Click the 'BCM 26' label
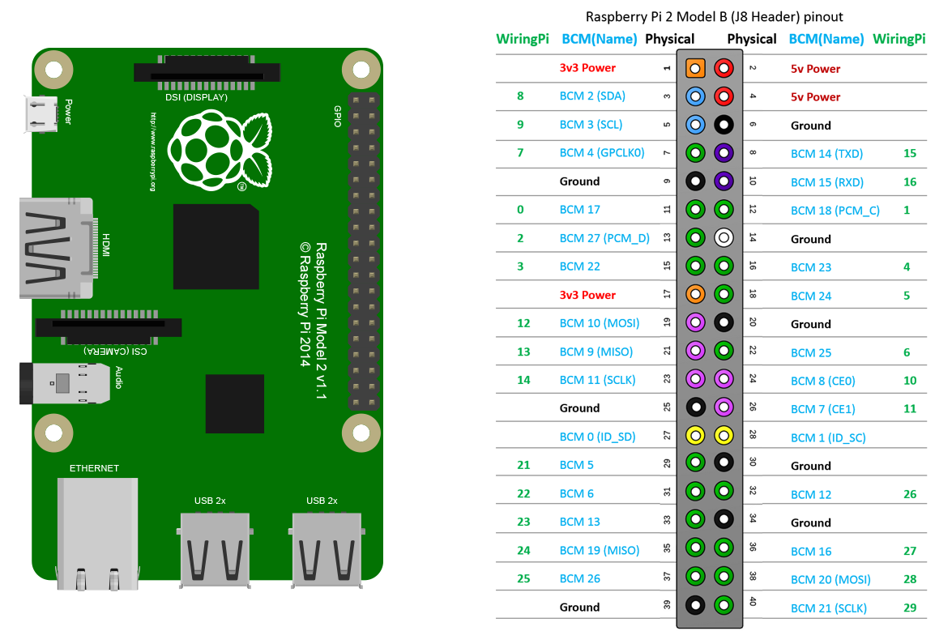Viewport: 952px width, 631px height. 580,578
